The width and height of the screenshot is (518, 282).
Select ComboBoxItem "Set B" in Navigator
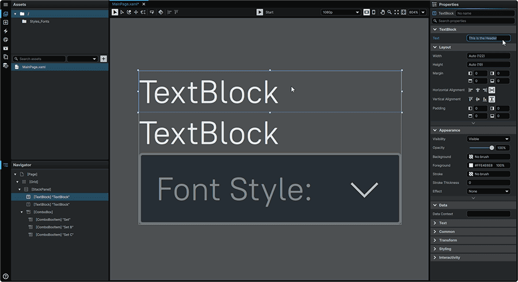click(x=54, y=227)
